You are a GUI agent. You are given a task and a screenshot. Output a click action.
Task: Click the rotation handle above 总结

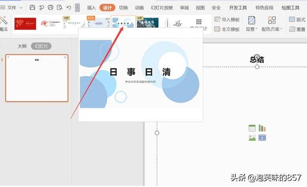pos(257,56)
